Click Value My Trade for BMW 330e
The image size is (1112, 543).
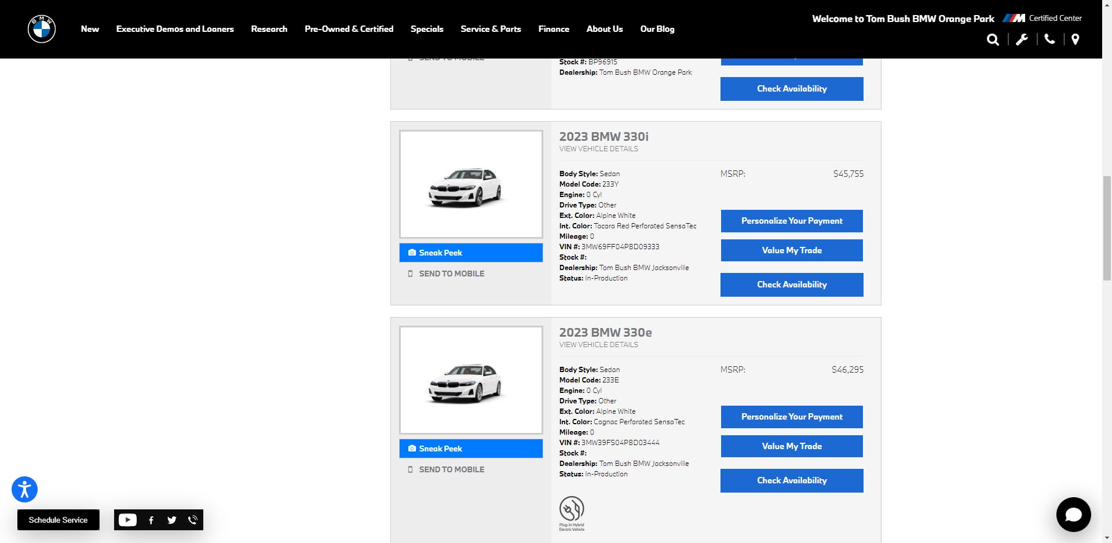(792, 446)
